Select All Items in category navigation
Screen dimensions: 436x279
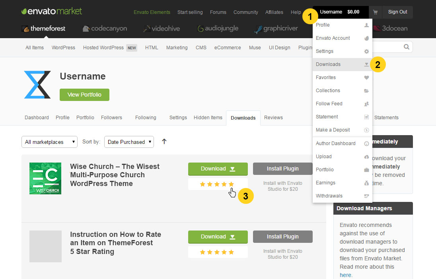coord(35,48)
